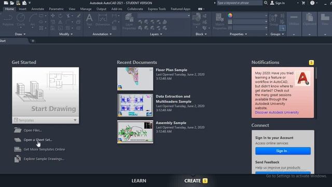
Task: Switch to the Collaborate ribbon tab
Action: (135, 9)
